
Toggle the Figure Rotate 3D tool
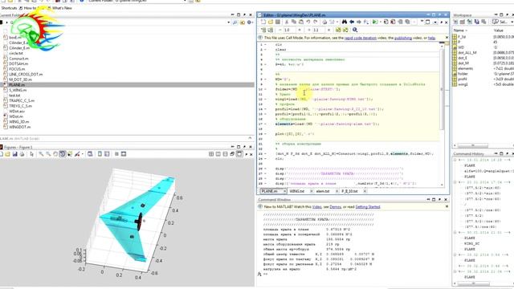click(x=63, y=154)
